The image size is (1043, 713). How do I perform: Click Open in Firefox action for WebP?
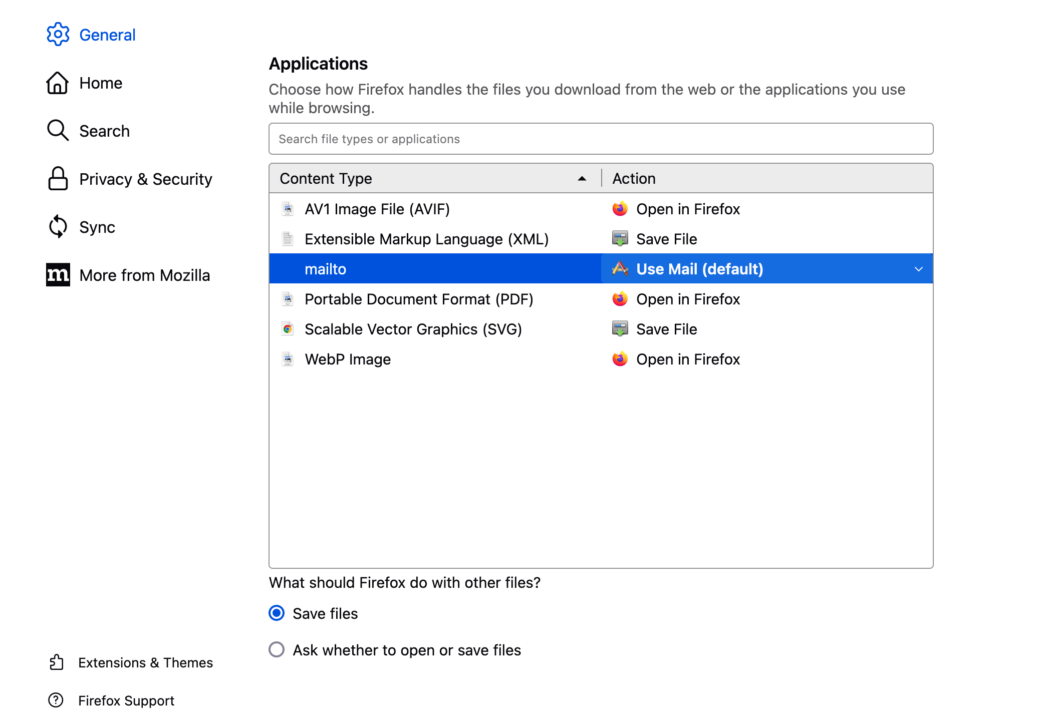688,359
